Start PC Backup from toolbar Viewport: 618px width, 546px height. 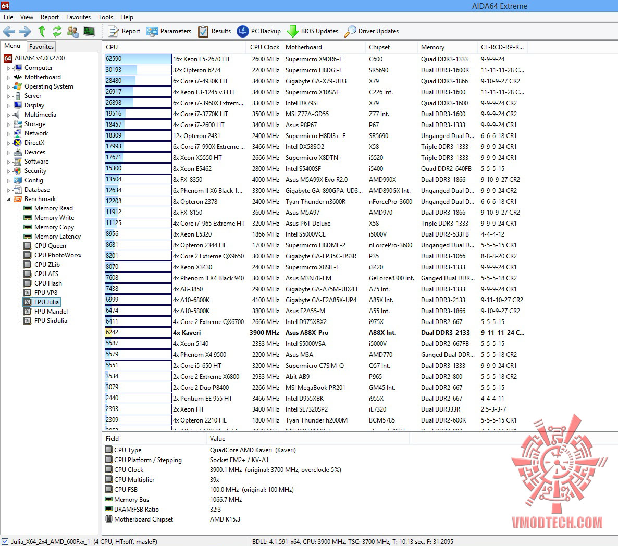click(259, 31)
